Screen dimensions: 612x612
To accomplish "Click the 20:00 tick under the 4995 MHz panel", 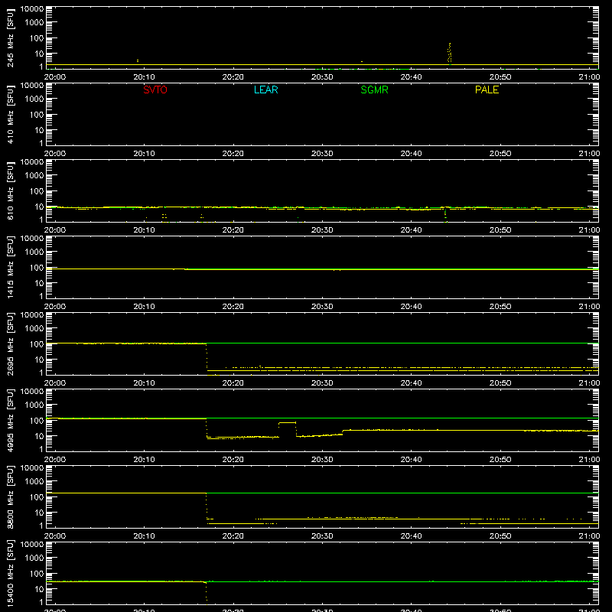I will pyautogui.click(x=55, y=460).
